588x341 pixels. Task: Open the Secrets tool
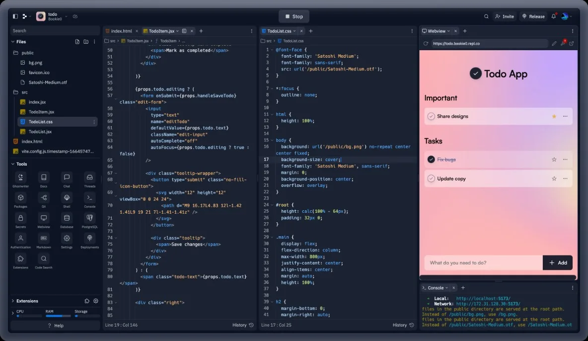20,218
